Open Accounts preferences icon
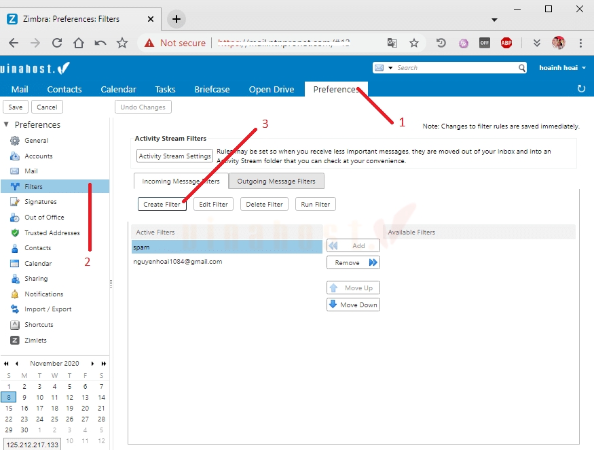 click(15, 156)
